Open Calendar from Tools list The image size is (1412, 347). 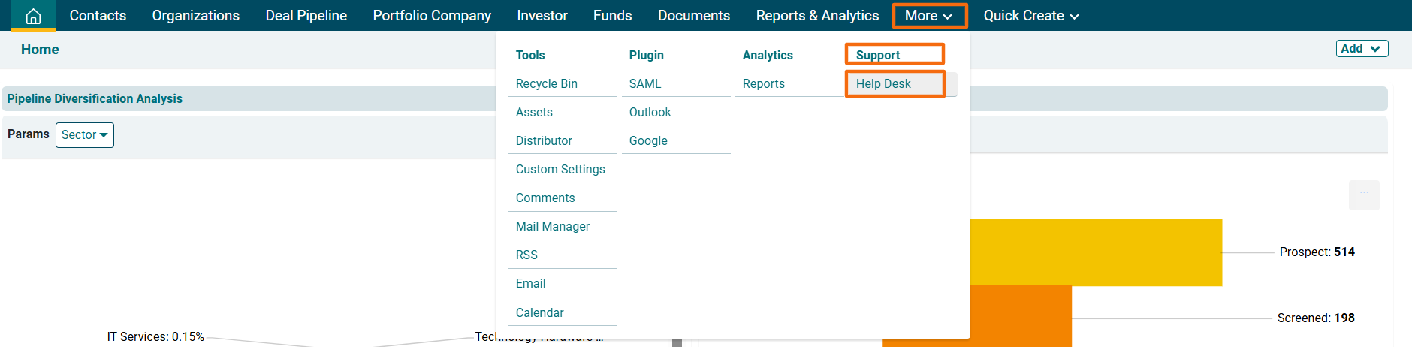pyautogui.click(x=539, y=313)
